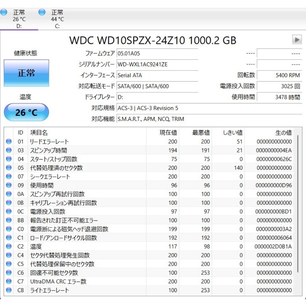
Task: Click the transfer mode SATA/600 field
Action: pyautogui.click(x=157, y=86)
